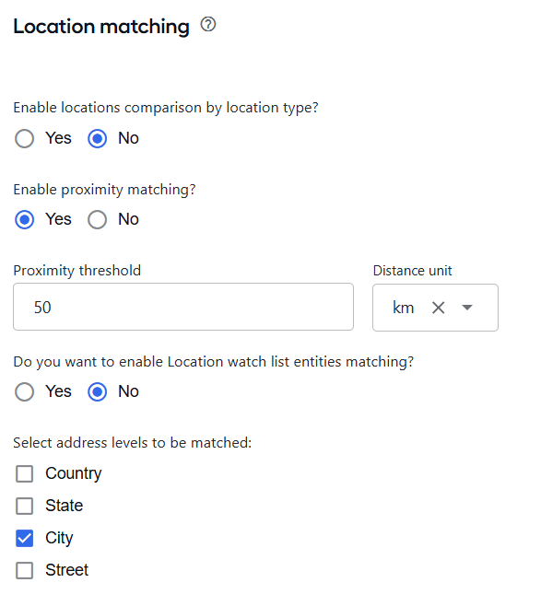Tick the State address level checkbox
541x606 pixels.
[x=24, y=506]
